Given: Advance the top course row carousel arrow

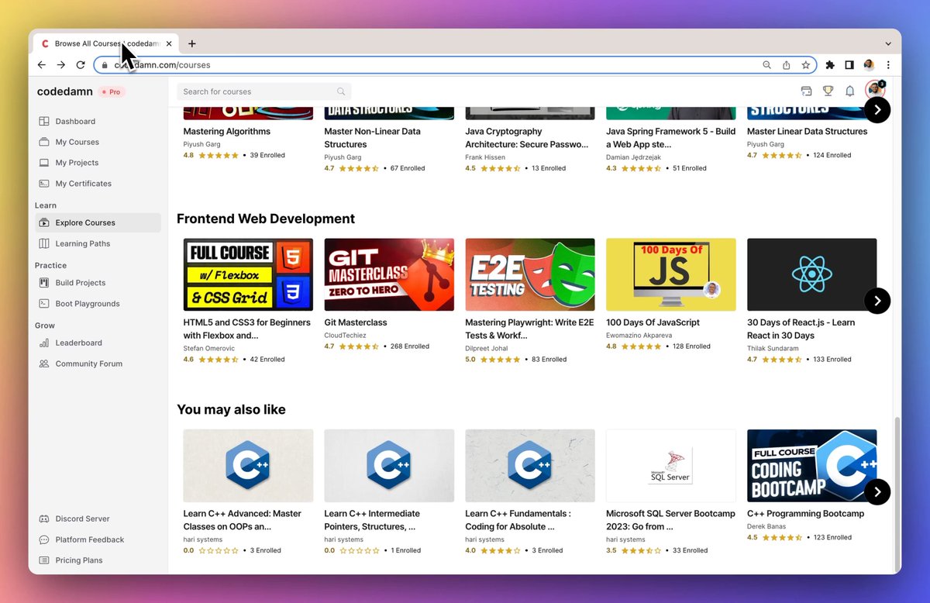Looking at the screenshot, I should coord(877,110).
